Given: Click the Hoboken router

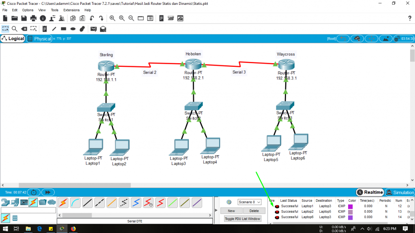Looking at the screenshot, I should pyautogui.click(x=193, y=64).
